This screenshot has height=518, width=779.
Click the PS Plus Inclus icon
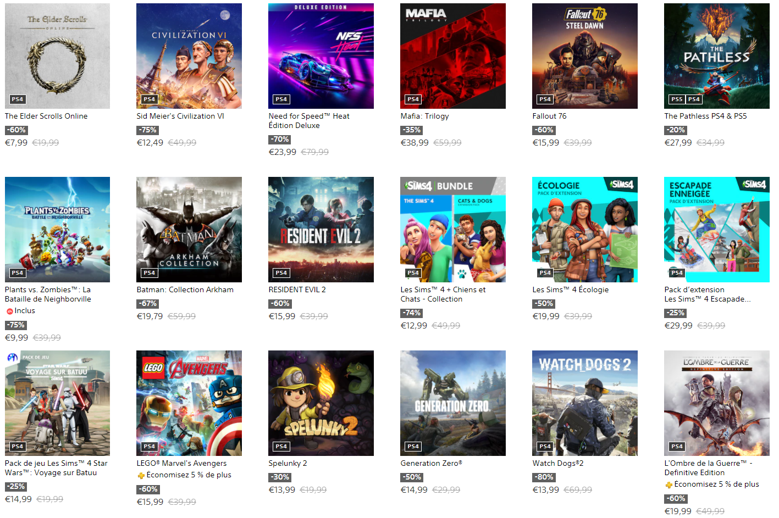click(9, 311)
